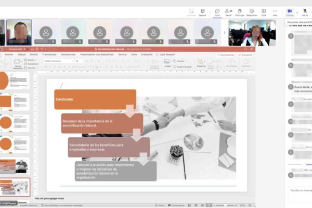Open the Diseño layout dropdown in the ribbon

[x=31, y=60]
